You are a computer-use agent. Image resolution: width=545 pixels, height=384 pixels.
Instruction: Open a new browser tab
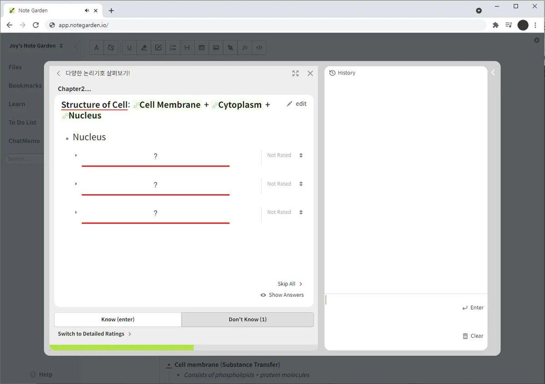point(111,10)
